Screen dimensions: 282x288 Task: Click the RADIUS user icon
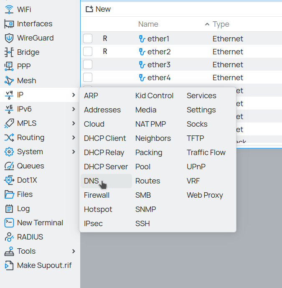pyautogui.click(x=9, y=237)
